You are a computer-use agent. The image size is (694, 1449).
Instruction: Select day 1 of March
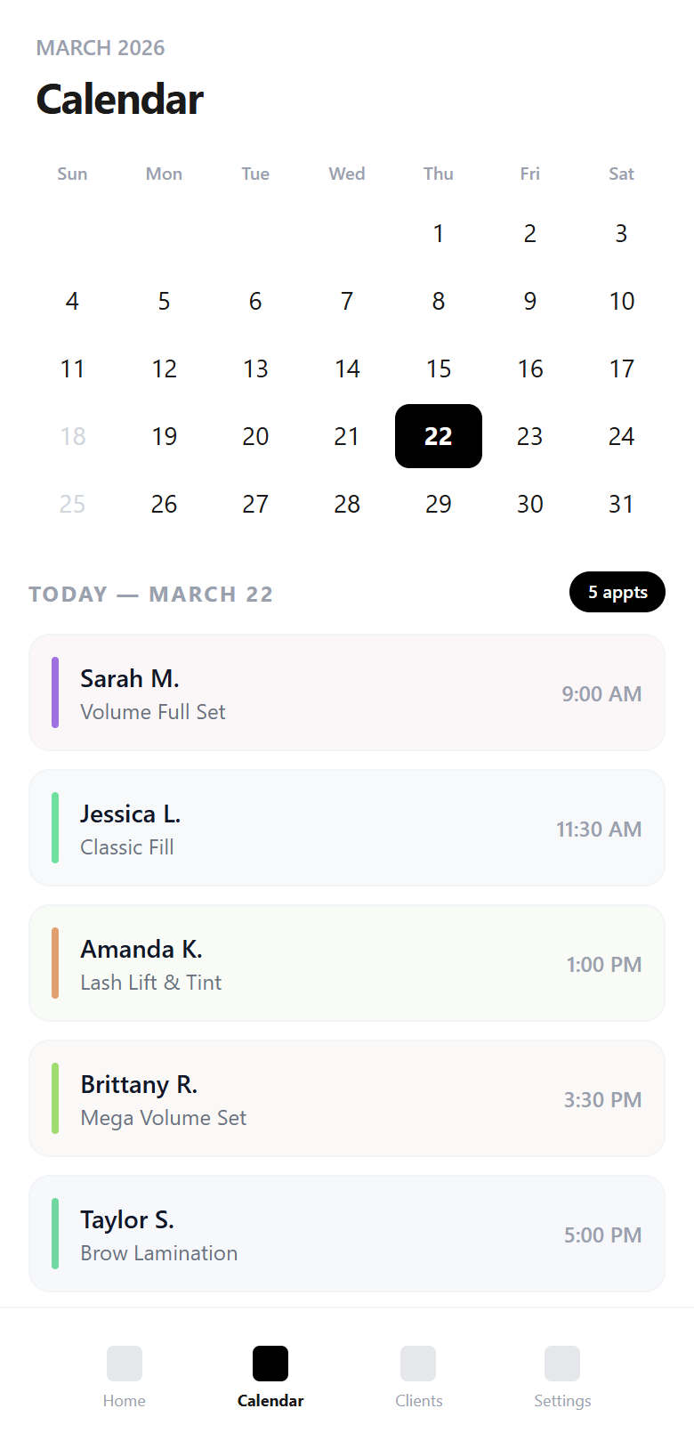[439, 233]
